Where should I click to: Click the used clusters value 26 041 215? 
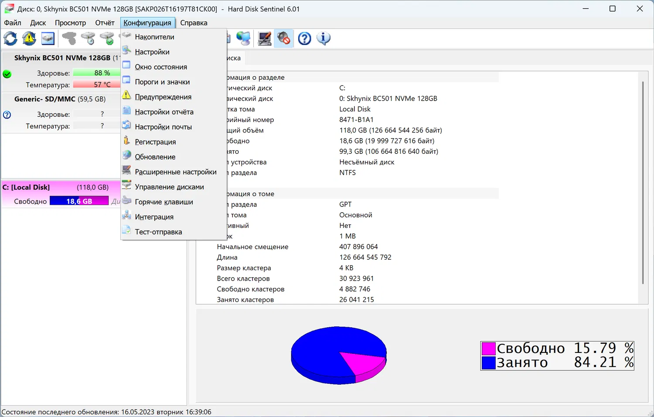(x=357, y=300)
